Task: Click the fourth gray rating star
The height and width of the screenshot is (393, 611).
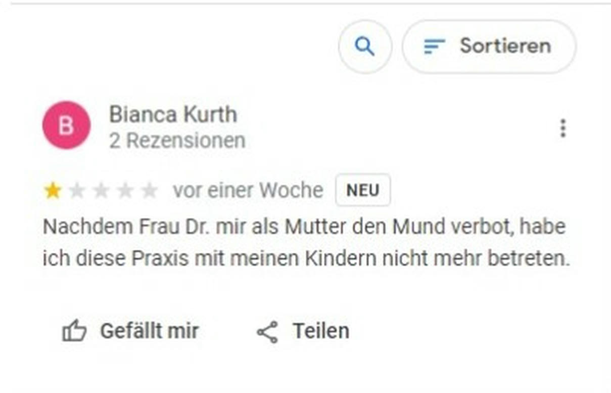Action: 125,191
